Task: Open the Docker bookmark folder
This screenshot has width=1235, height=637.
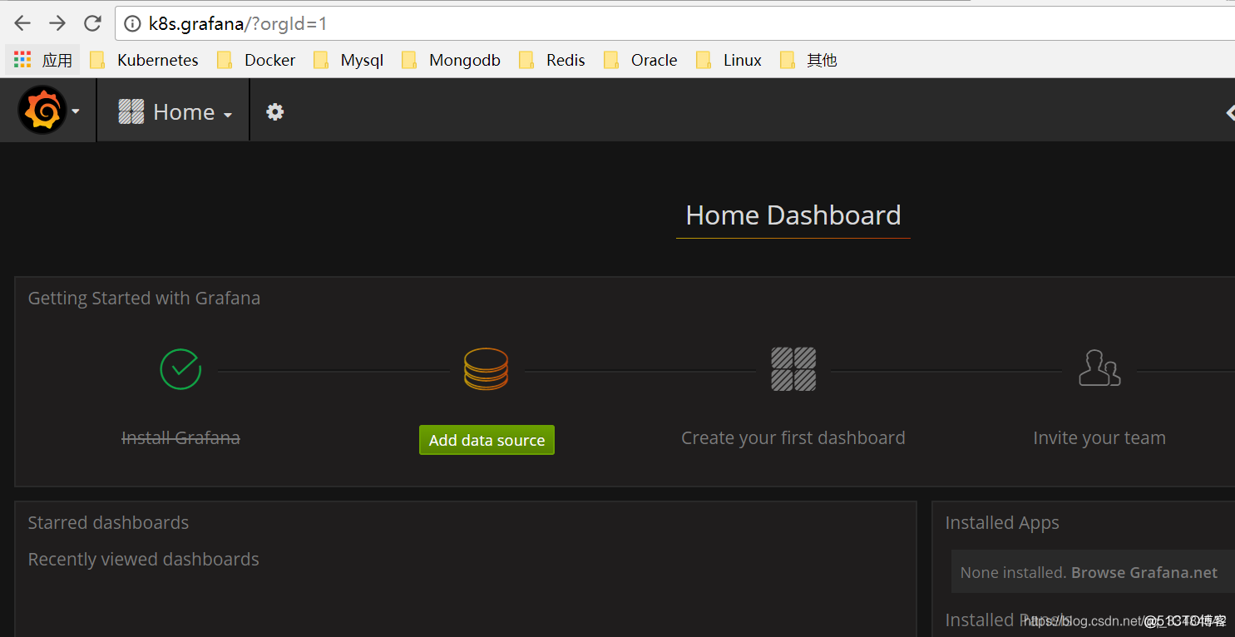Action: click(x=256, y=60)
